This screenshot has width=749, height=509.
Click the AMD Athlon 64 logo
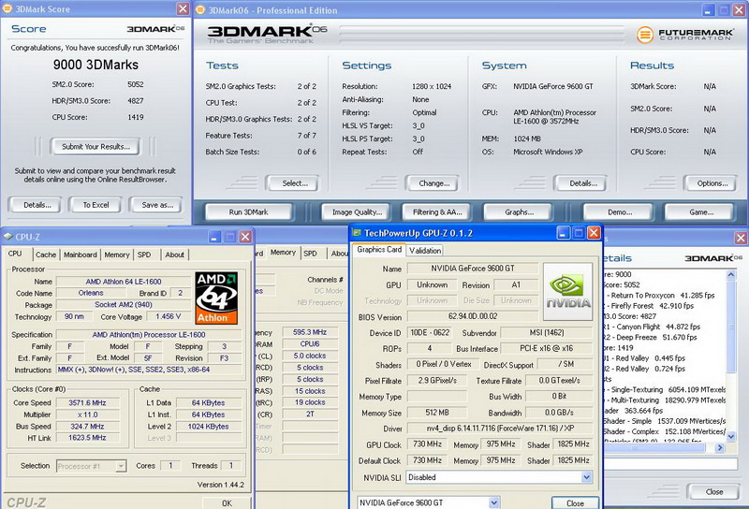pos(216,298)
